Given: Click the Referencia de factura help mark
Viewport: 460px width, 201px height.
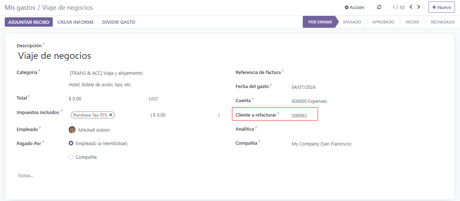Looking at the screenshot, I should point(283,71).
